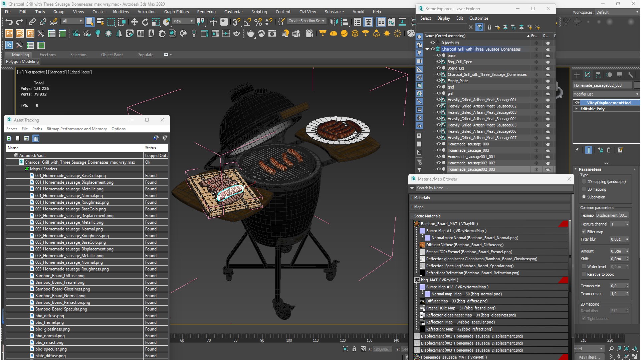Select 2D mapping (landscape) radio
This screenshot has width=641, height=360.
[x=584, y=182]
